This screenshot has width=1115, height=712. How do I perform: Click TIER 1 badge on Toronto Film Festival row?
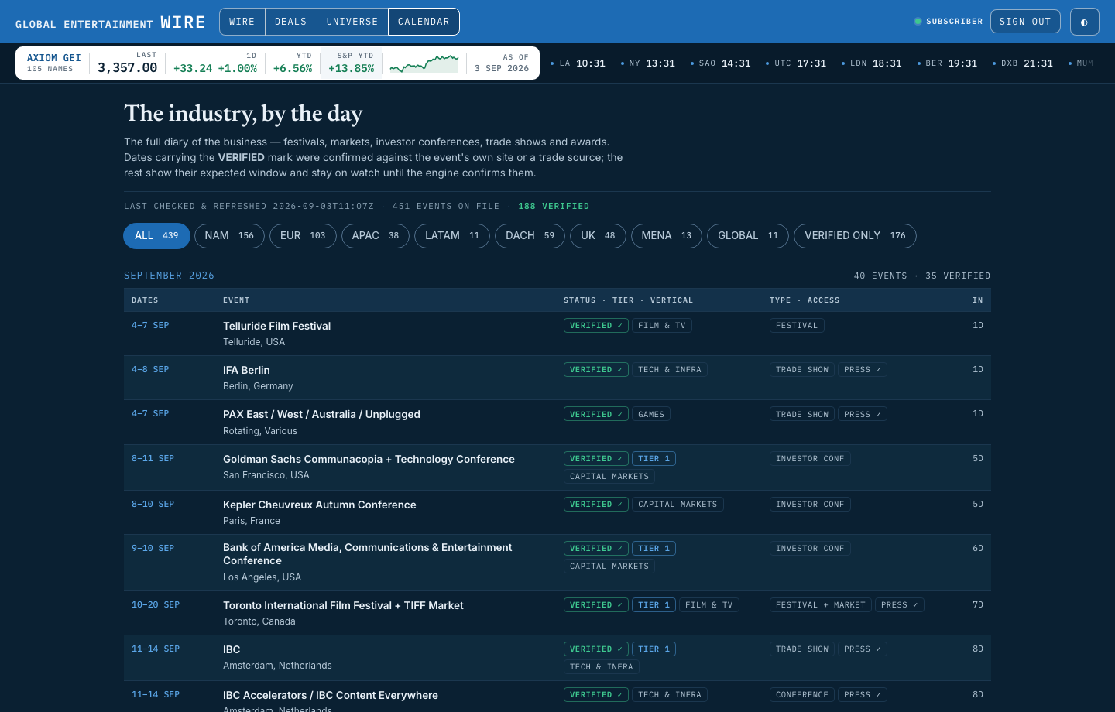654,605
